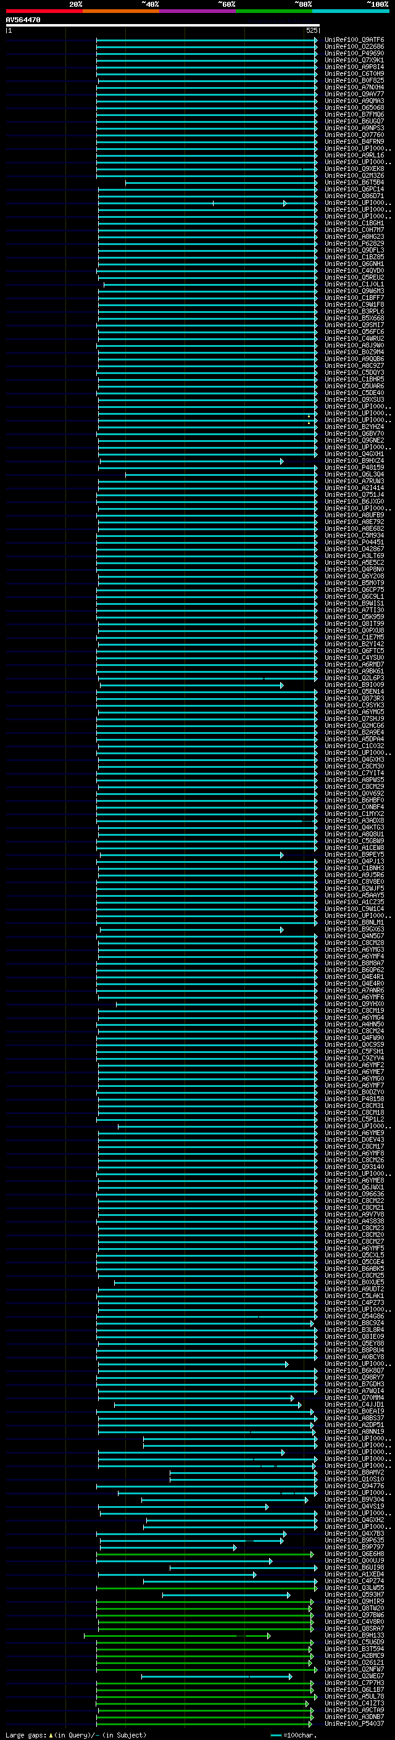Select the UniRef100_B6UI98 label
Viewport: 395px width, 1740px height.
tap(354, 1567)
